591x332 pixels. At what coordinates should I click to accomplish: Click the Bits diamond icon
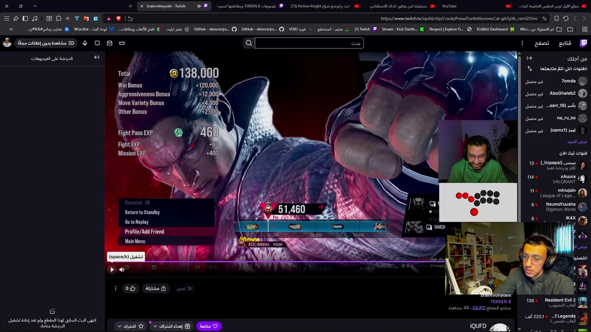click(85, 43)
